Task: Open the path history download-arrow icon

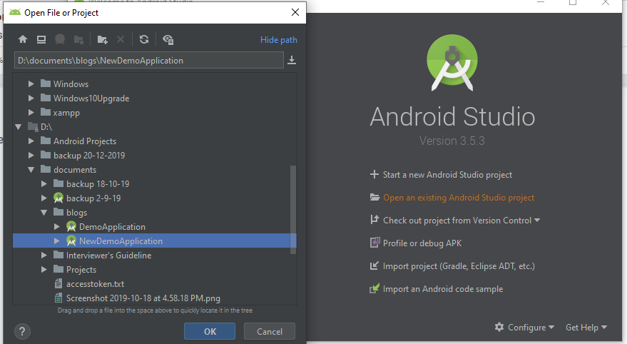Action: click(x=292, y=60)
